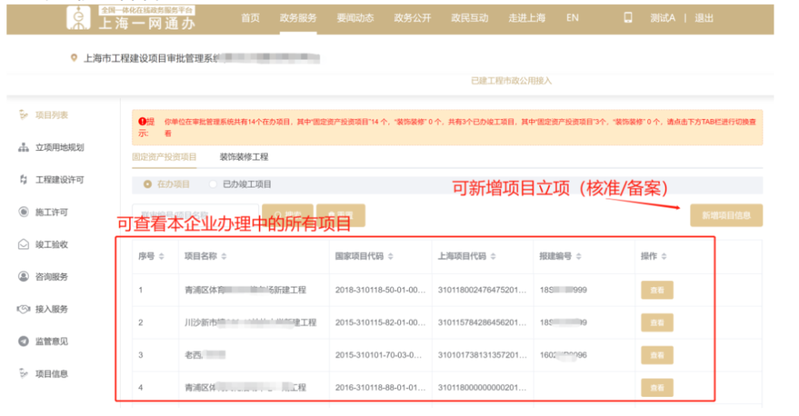The image size is (799, 416).
Task: Switch to 固定资产投资项目 tab
Action: pos(164,156)
